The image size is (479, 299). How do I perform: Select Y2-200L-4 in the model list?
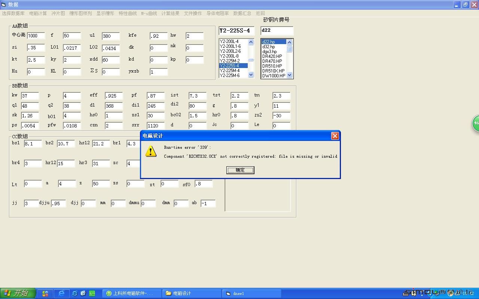(x=233, y=41)
